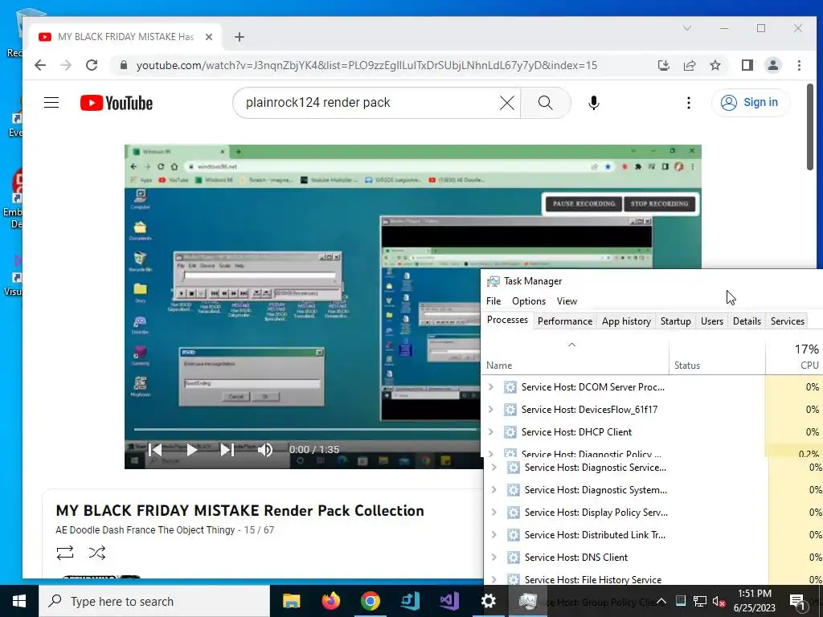The width and height of the screenshot is (823, 617).
Task: Switch to Chrome from taskbar
Action: coord(370,601)
